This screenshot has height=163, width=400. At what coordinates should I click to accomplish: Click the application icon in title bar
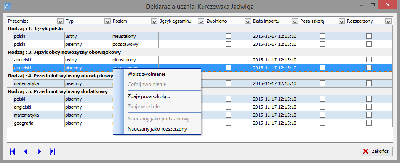pyautogui.click(x=8, y=6)
